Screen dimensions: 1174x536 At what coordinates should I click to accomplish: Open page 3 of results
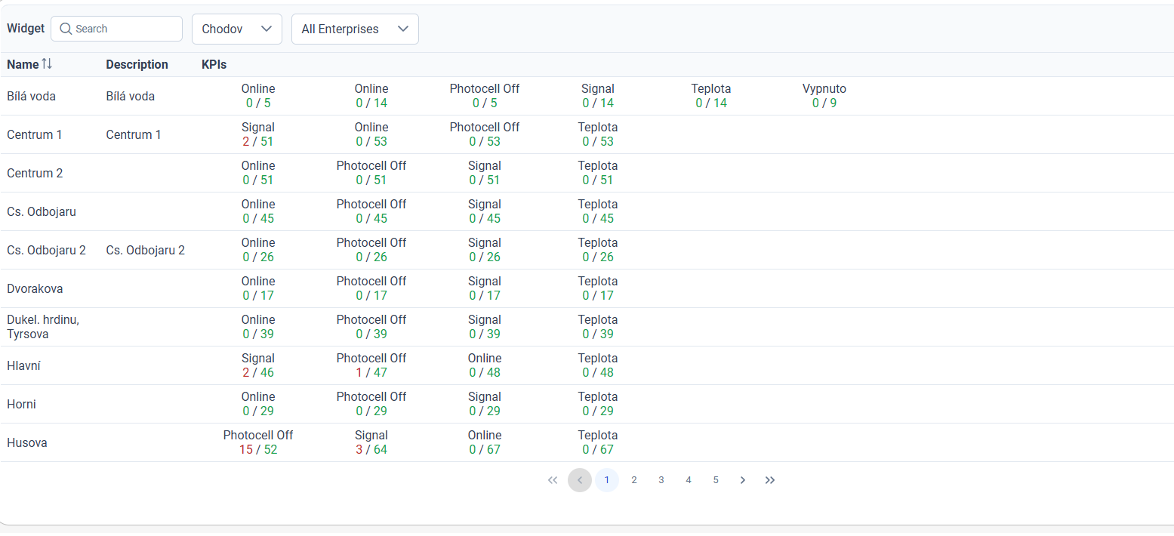coord(661,480)
